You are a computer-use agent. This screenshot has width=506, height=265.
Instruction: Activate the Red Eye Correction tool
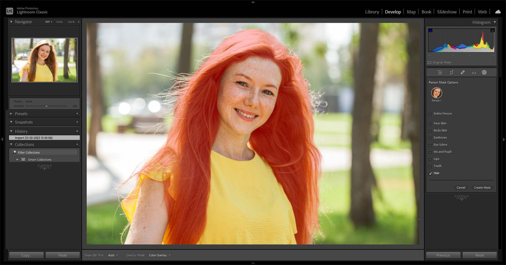tap(474, 72)
